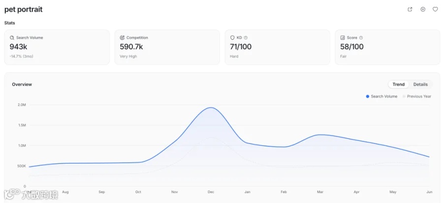Toggle Search Volume legend series
Screen dimensions: 443x203
381,97
